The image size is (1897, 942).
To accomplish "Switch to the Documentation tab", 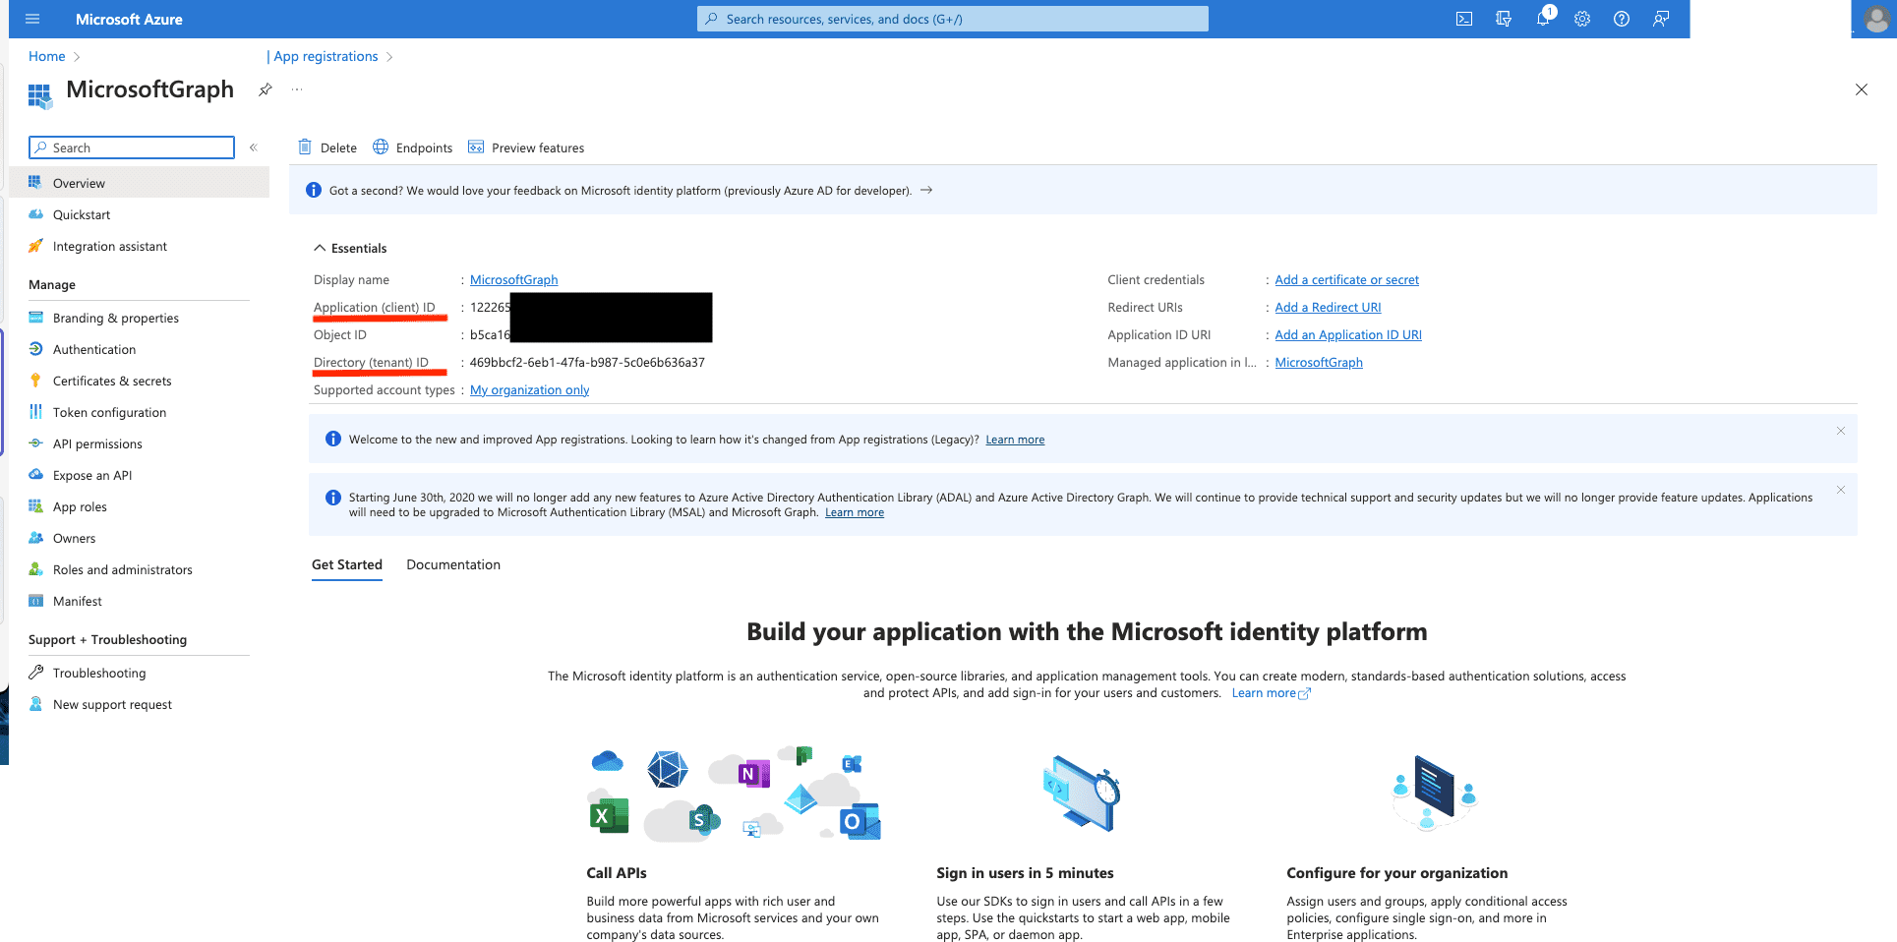I will 452,564.
